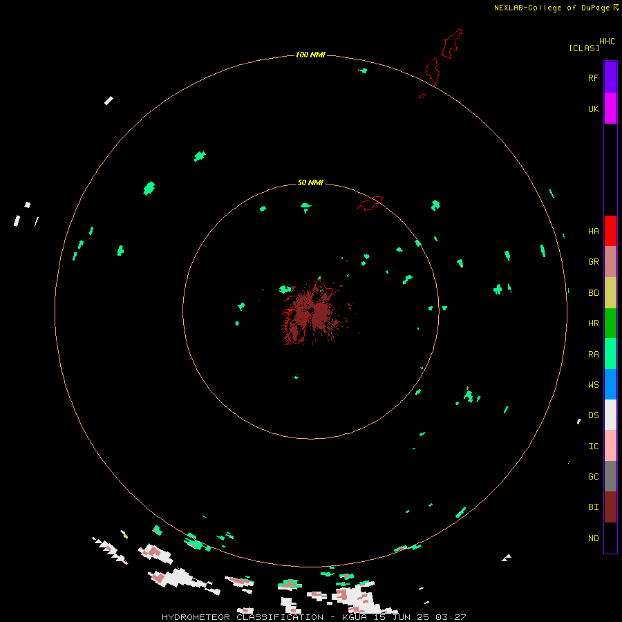Viewport: 622px width, 622px height.
Task: Click the 'GC' legend label
Action: click(593, 477)
